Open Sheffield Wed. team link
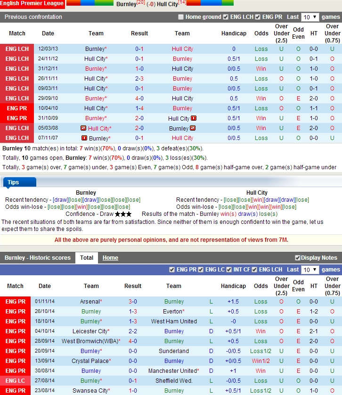Screen dimensions: 342x395 174,381
